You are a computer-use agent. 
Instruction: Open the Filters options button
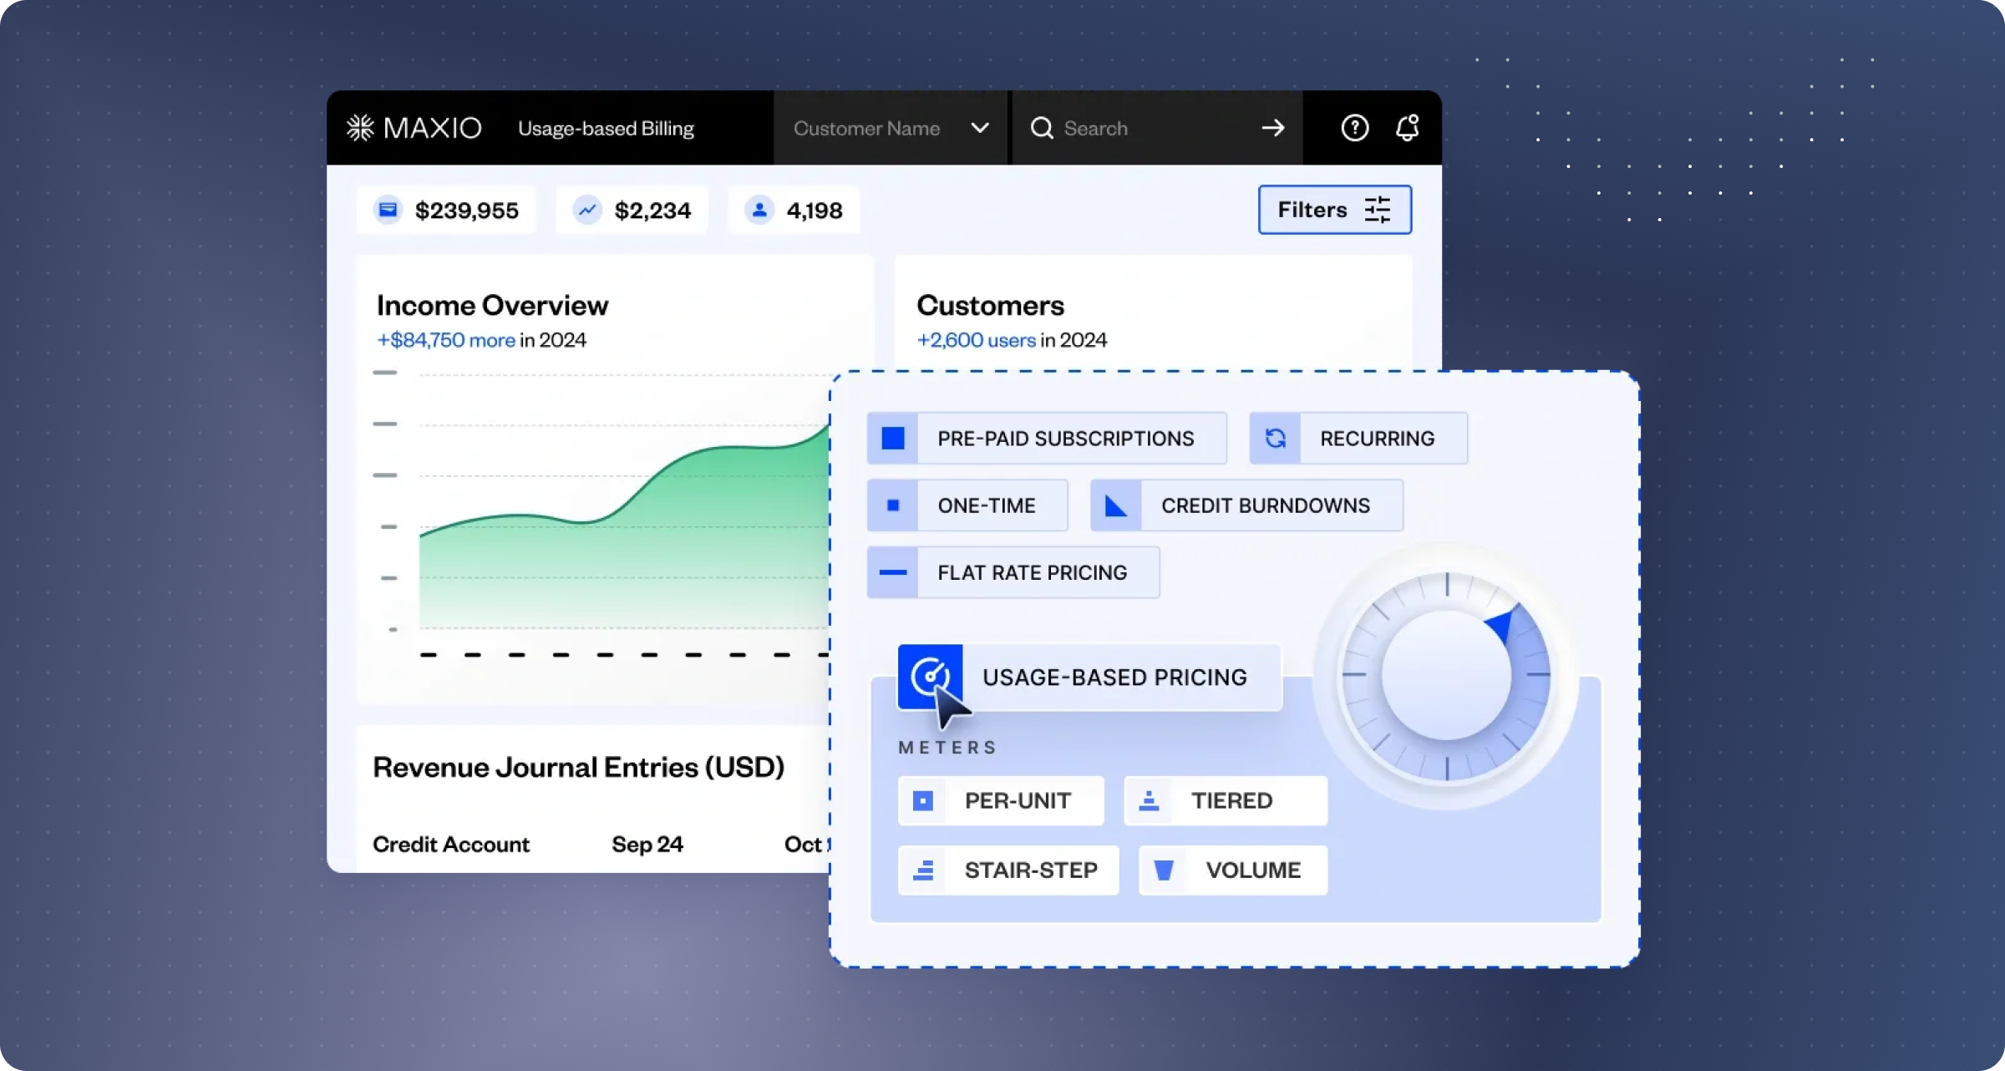(1334, 210)
